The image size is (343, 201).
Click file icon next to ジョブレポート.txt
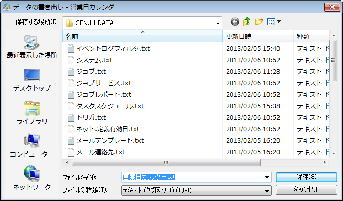point(71,95)
